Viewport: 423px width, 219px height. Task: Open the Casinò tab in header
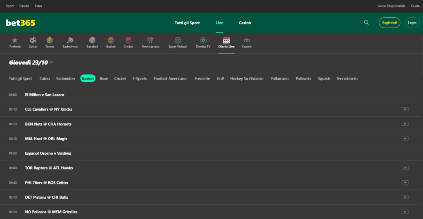coord(245,23)
